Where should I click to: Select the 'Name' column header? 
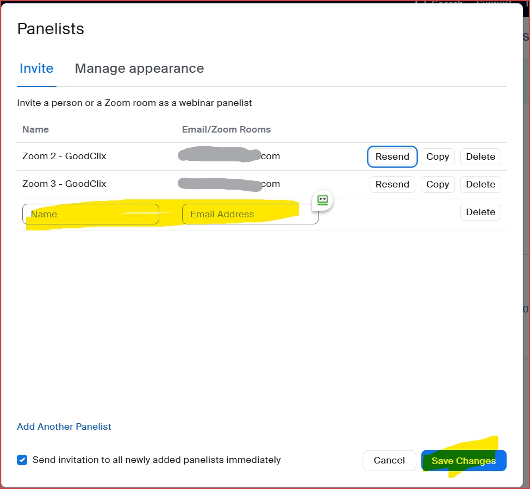(35, 129)
